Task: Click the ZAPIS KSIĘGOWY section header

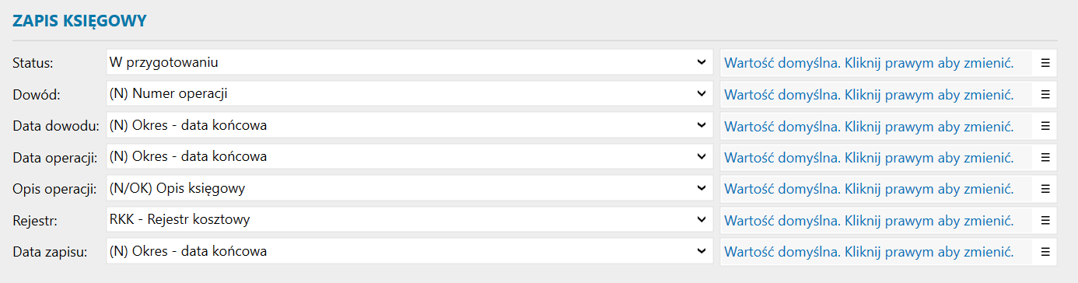Action: [x=80, y=21]
